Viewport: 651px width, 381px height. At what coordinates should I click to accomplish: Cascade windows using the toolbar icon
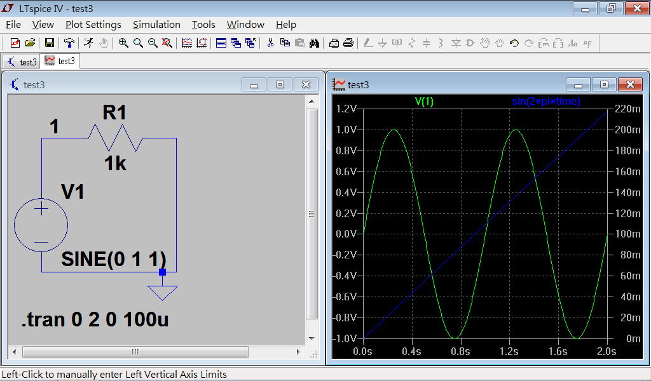[236, 43]
